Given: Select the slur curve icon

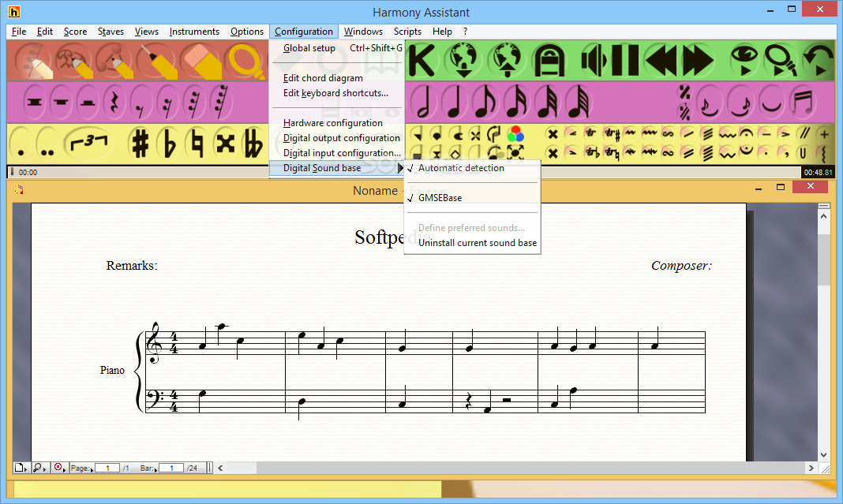Looking at the screenshot, I should pyautogui.click(x=771, y=102).
